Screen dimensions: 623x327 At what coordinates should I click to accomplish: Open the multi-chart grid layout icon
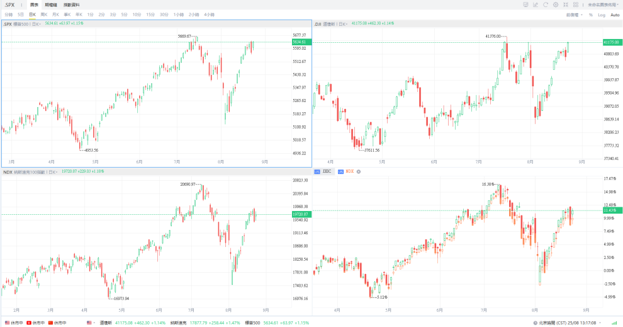[x=575, y=5]
